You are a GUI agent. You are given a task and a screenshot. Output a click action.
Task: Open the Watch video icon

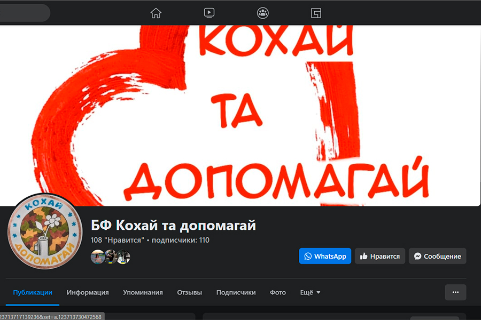click(x=209, y=13)
